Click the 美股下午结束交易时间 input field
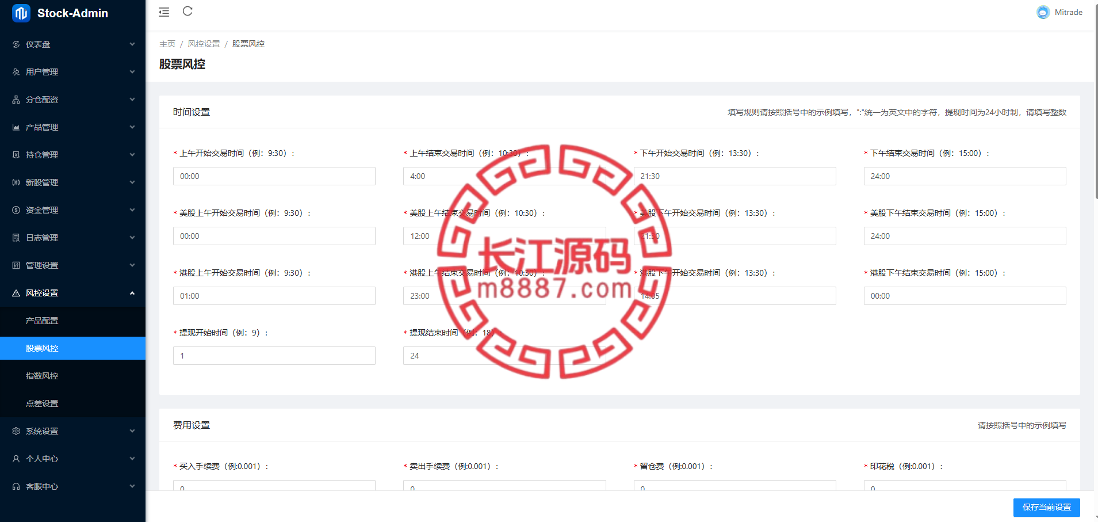This screenshot has width=1098, height=522. click(x=965, y=236)
